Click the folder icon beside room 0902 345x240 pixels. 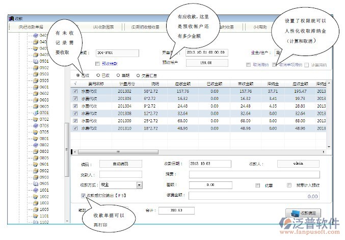click(x=36, y=171)
